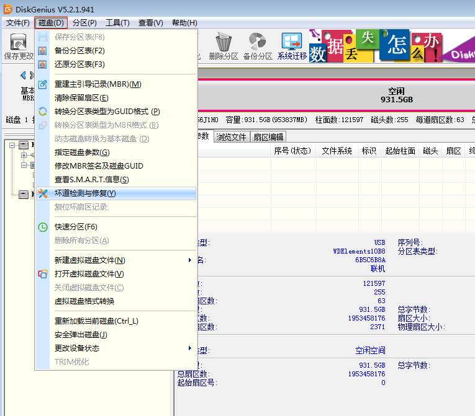Collapse the nested minus node in tree
475x416 pixels.
[x=24, y=165]
